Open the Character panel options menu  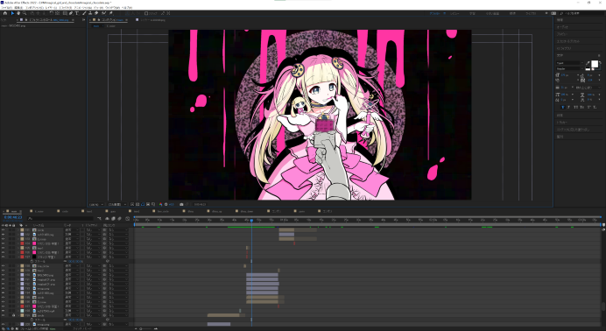[x=599, y=55]
